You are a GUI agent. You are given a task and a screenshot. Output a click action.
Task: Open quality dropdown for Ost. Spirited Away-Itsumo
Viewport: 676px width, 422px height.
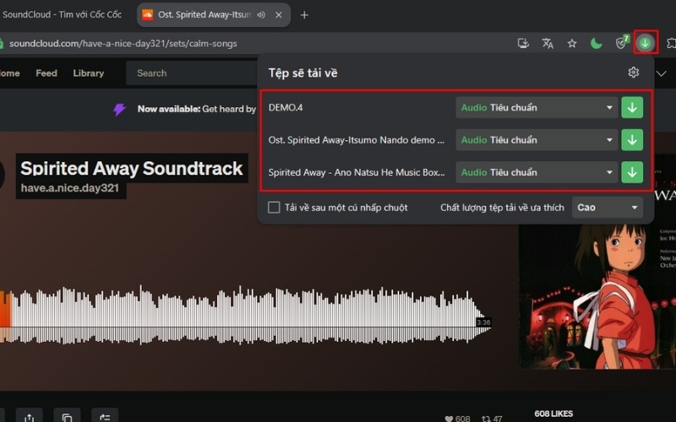(x=536, y=140)
